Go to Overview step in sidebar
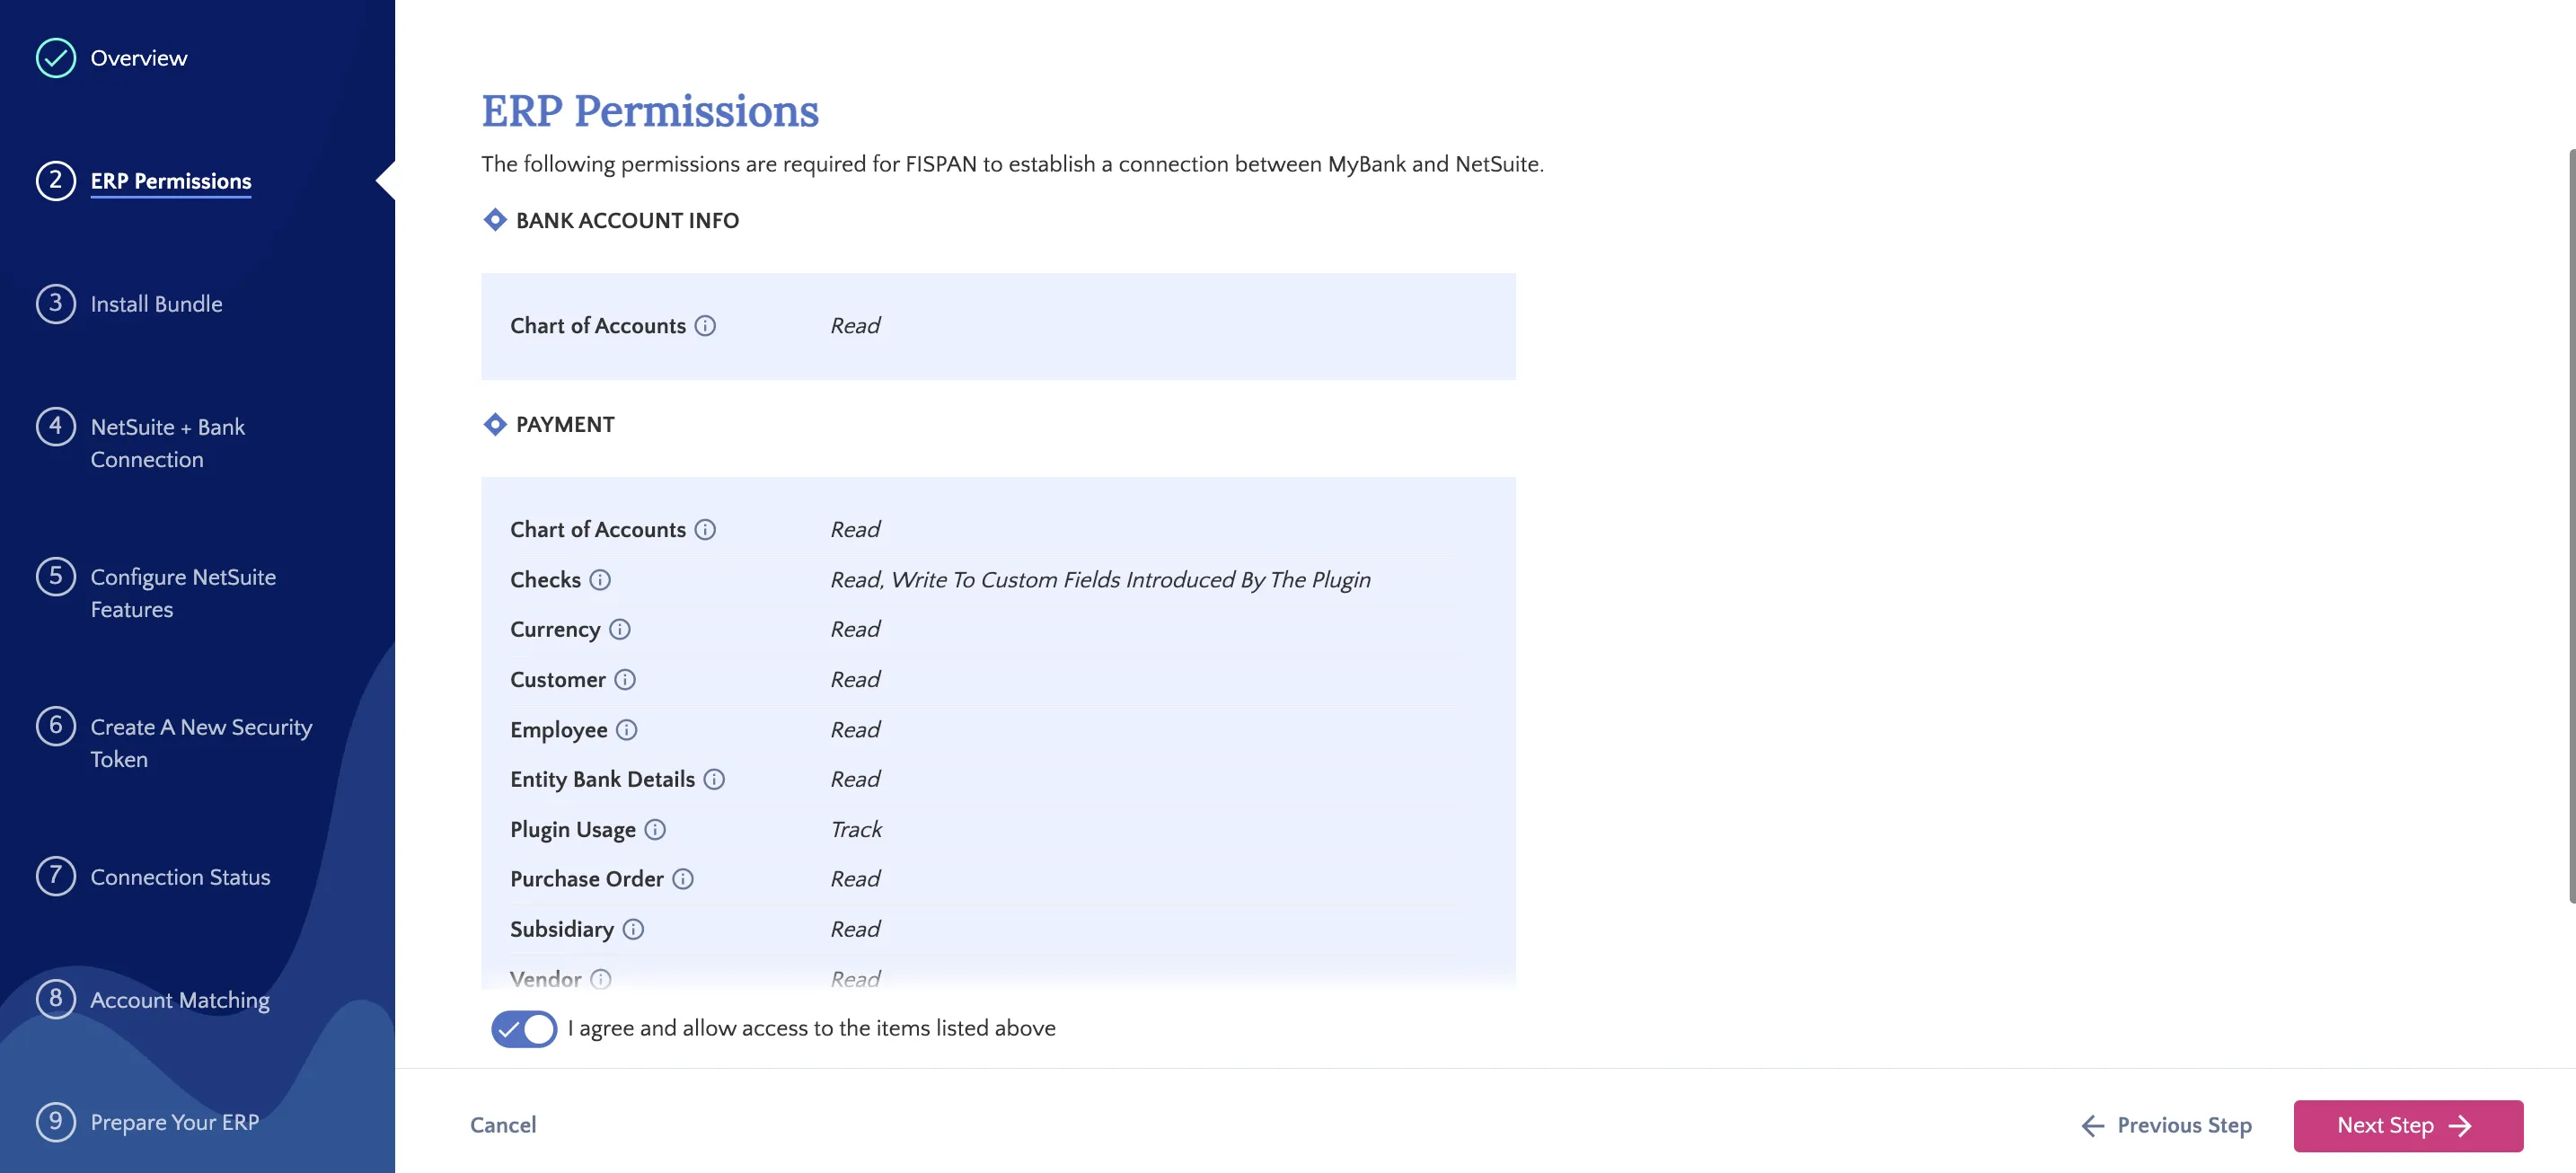2576x1173 pixels. tap(139, 58)
